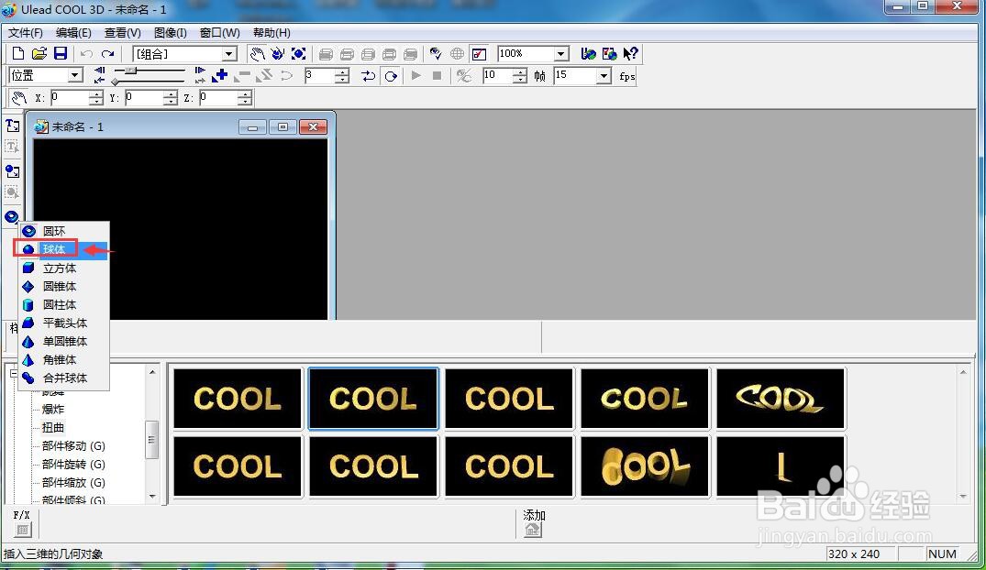Redo the last undone action
Image resolution: width=986 pixels, height=570 pixels.
(x=108, y=54)
